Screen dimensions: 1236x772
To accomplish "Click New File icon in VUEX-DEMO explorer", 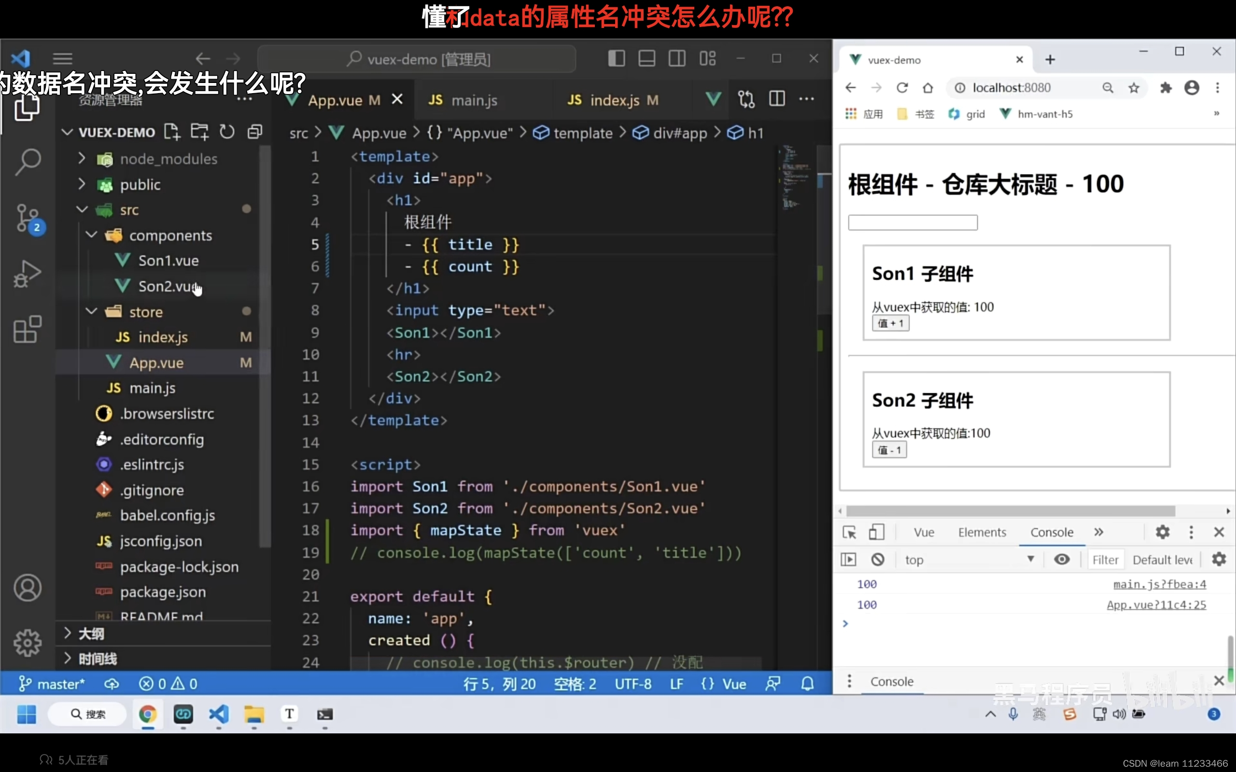I will [x=172, y=132].
